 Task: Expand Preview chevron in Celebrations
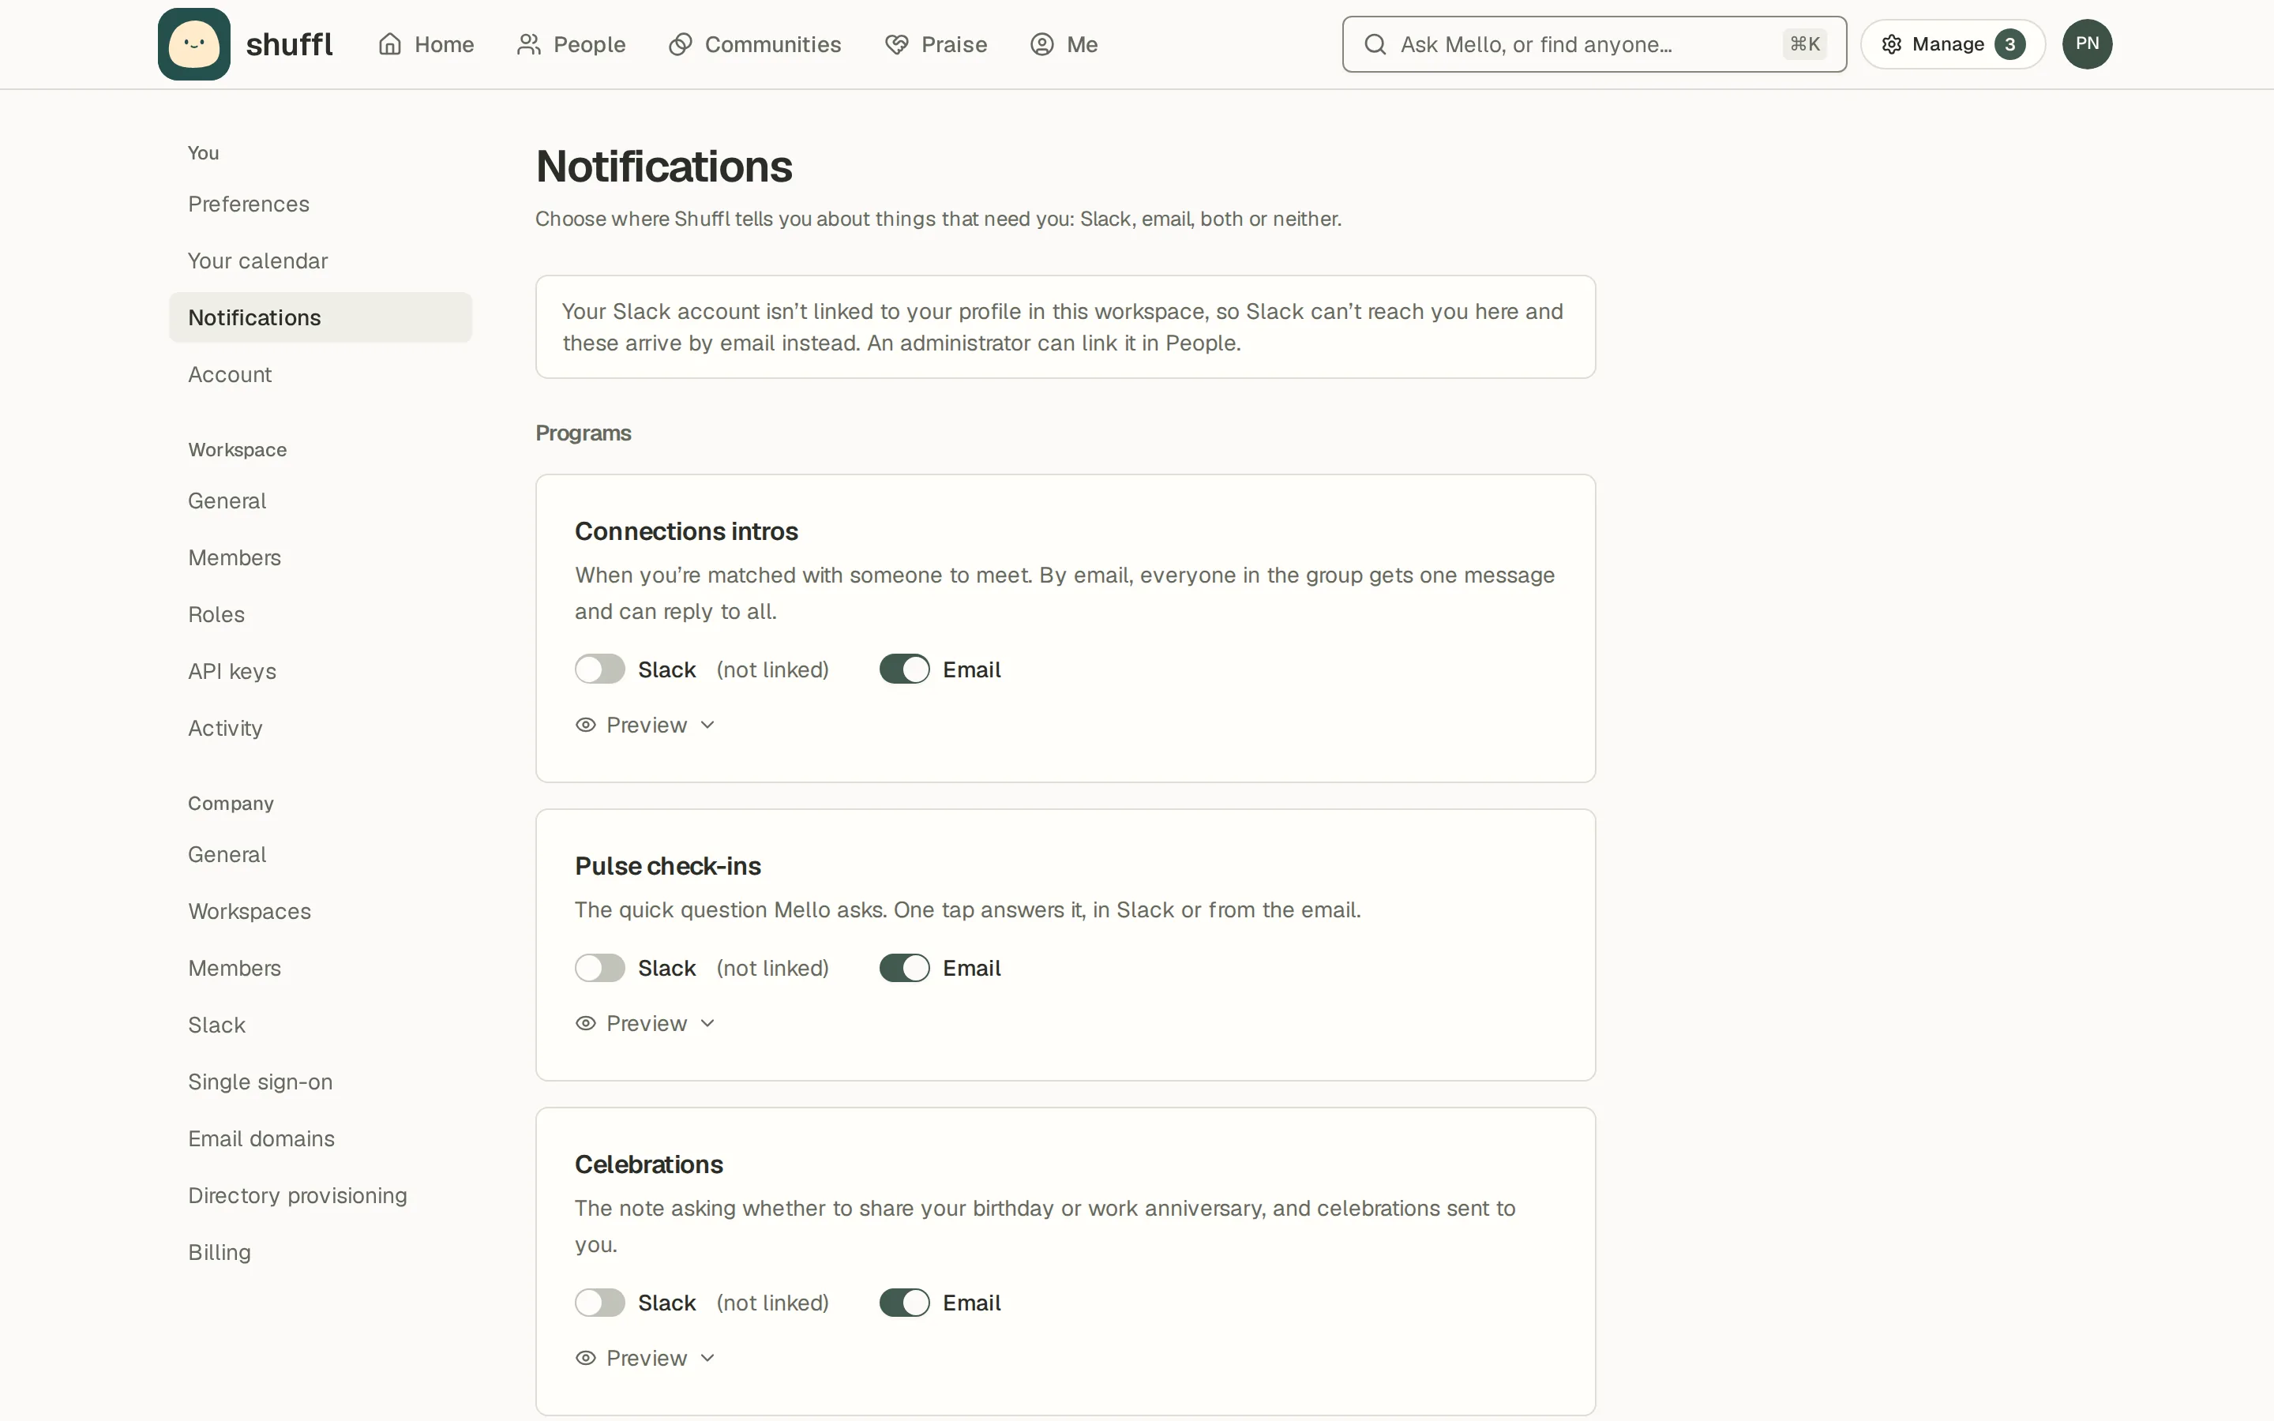(707, 1358)
